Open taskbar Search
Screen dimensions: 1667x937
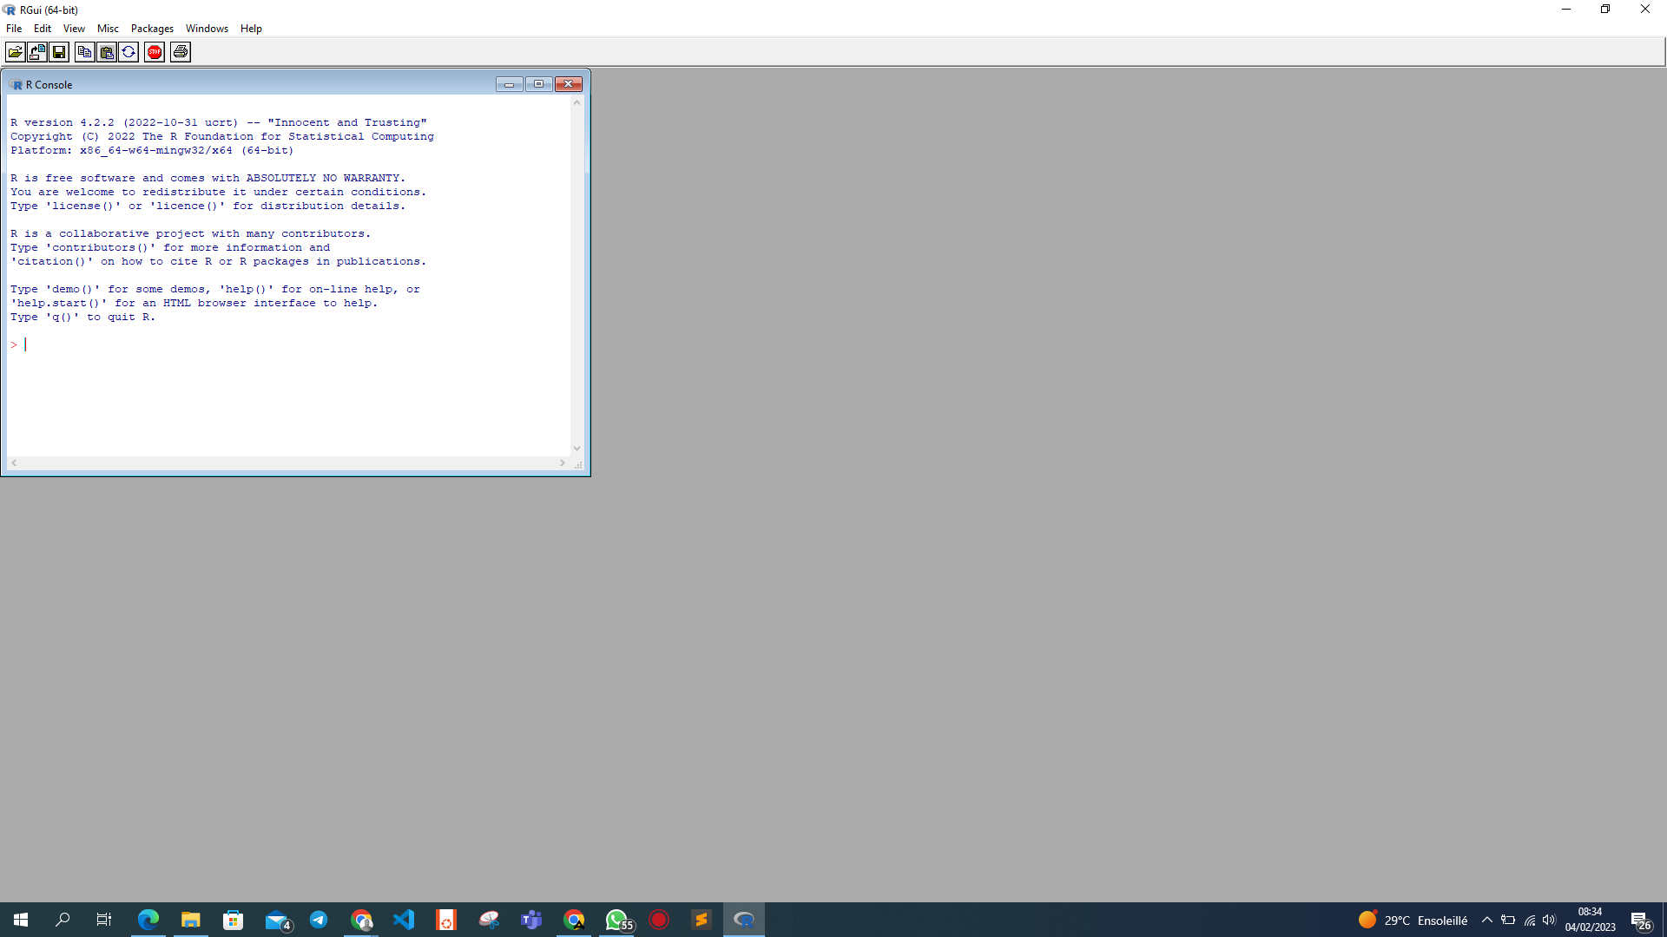pos(63,920)
